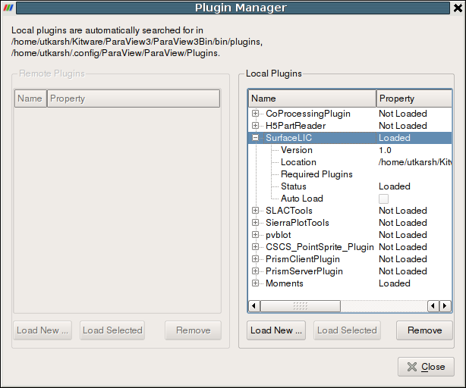This screenshot has width=466, height=388.
Task: Click Load Selected under Local Plugins
Action: (x=347, y=330)
